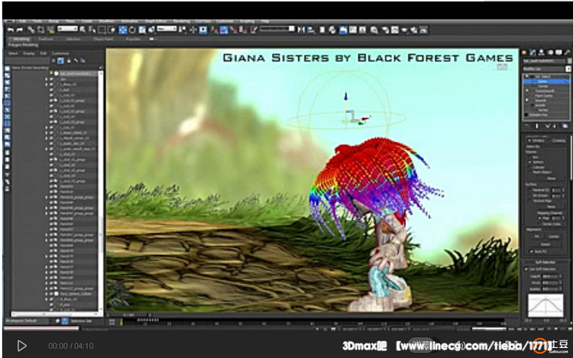Open the scene explorer Display menu
The width and height of the screenshot is (573, 358).
[29, 53]
